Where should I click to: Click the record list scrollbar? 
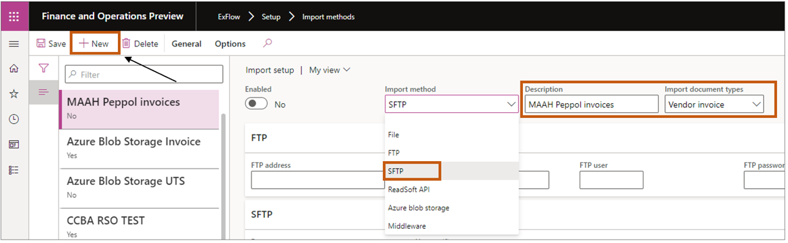click(x=223, y=177)
